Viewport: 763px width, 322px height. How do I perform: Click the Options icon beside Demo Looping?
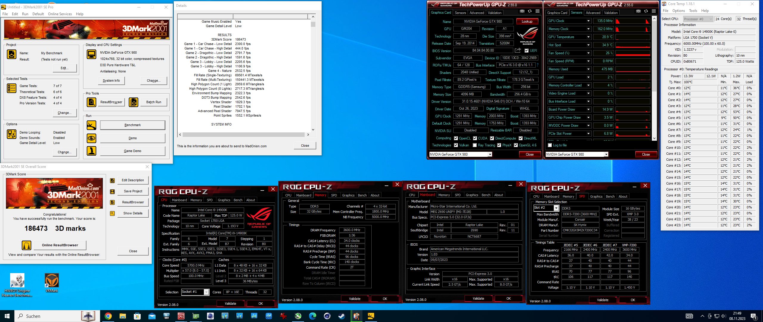[x=12, y=134]
